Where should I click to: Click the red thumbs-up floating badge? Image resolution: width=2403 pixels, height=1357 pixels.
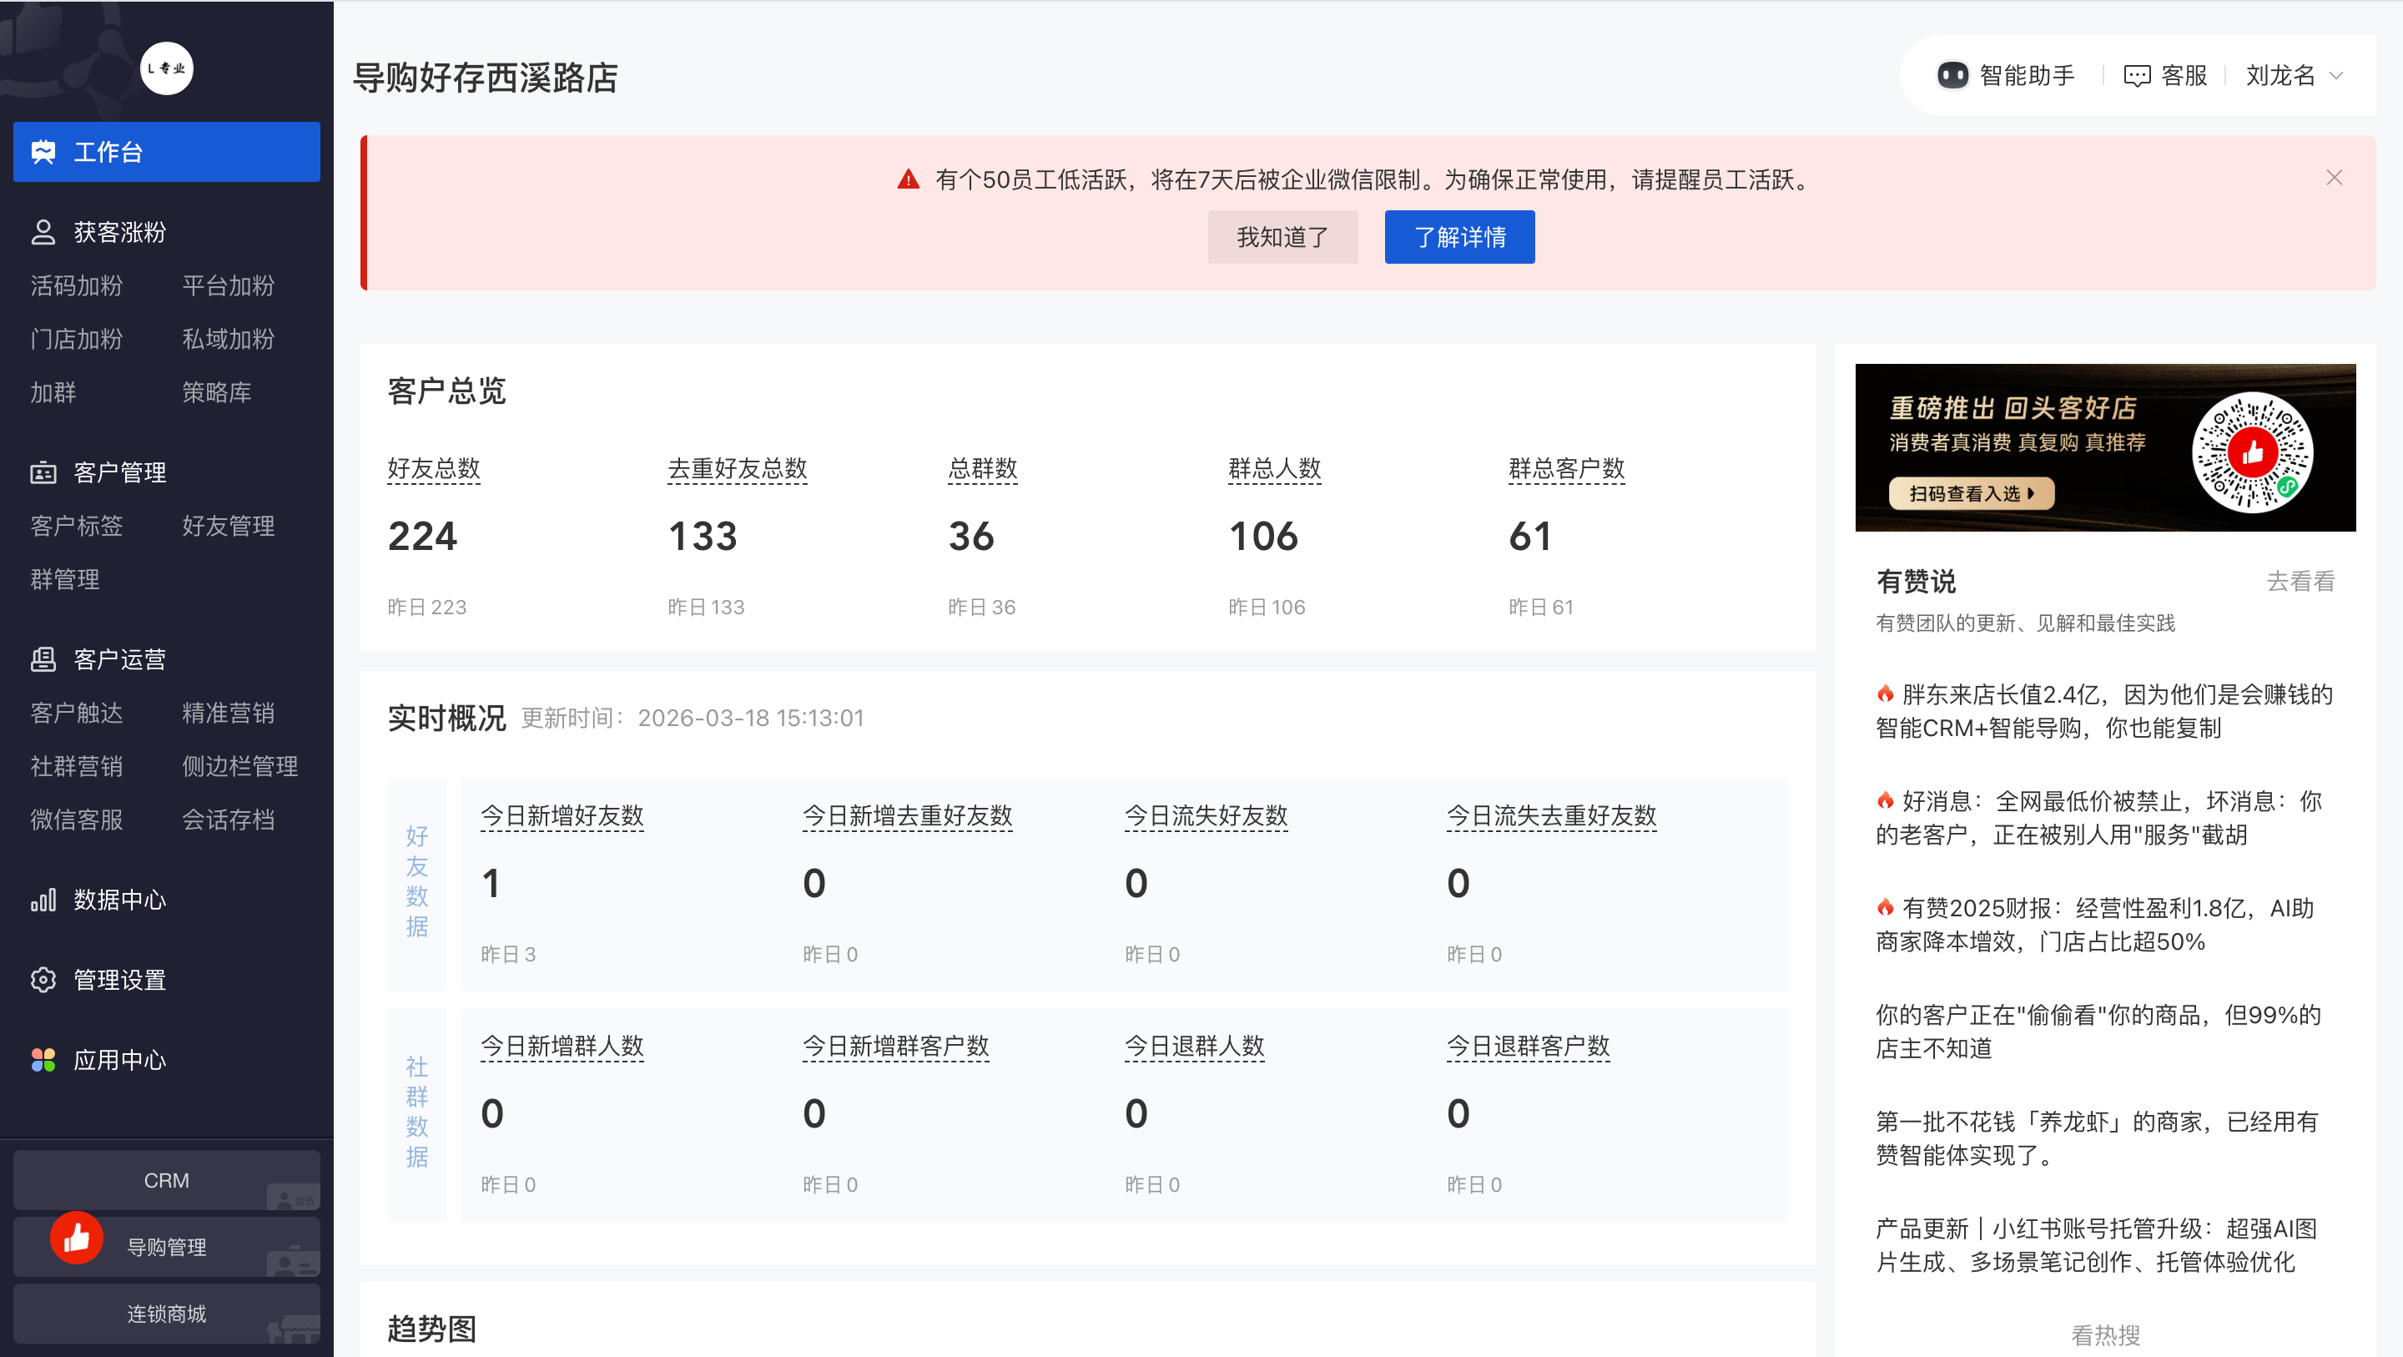click(77, 1238)
